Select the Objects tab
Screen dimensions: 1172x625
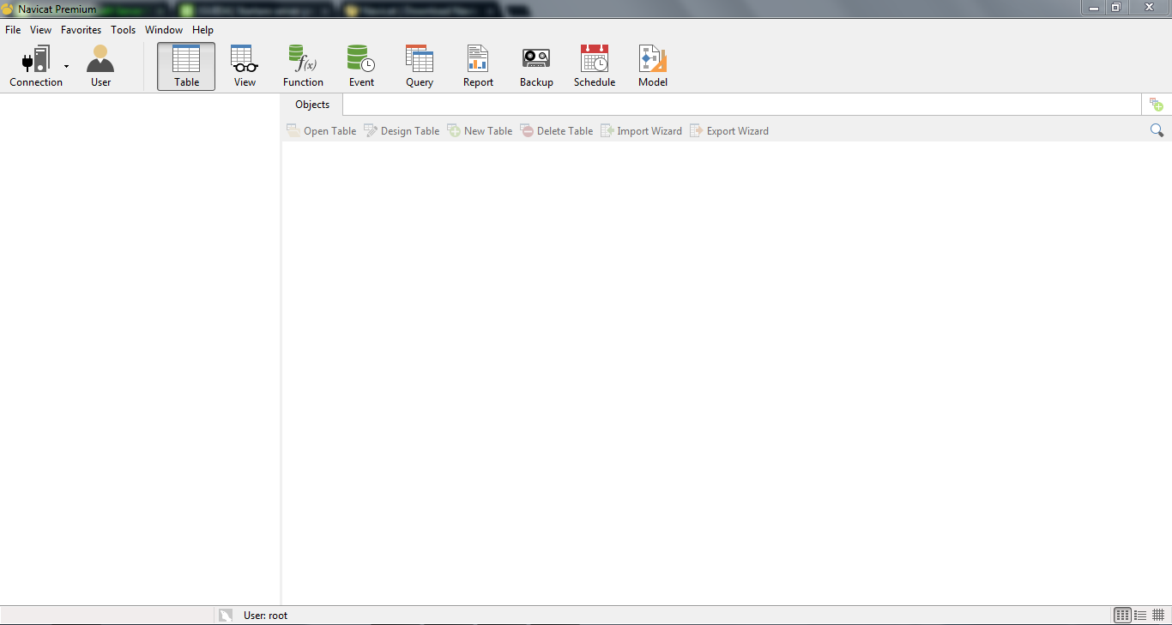pos(312,105)
